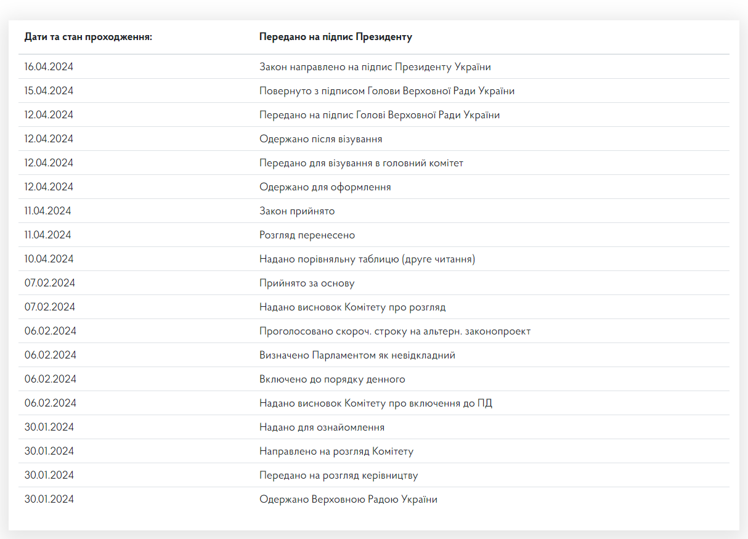Open 'Надано порівняльну таблицю (друге читання)'
This screenshot has width=748, height=539.
(367, 259)
